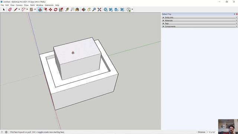The width and height of the screenshot is (238, 134).
Task: Click the user account sign-in icon
Action: click(129, 10)
